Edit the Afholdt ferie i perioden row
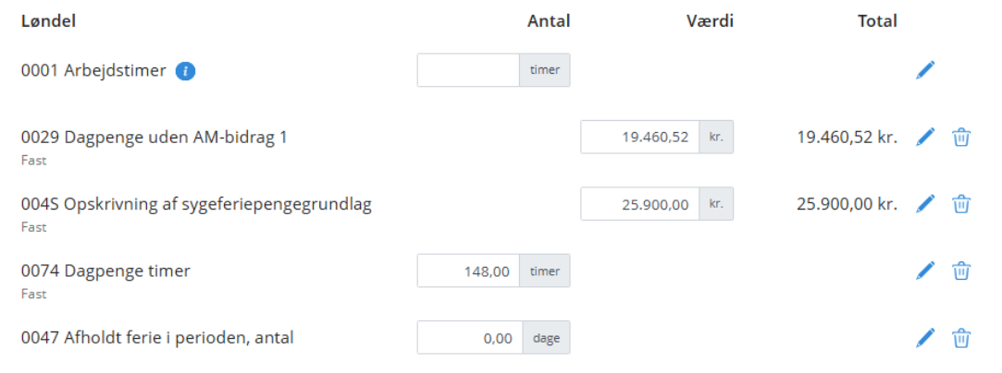This screenshot has width=1002, height=373. click(x=925, y=338)
